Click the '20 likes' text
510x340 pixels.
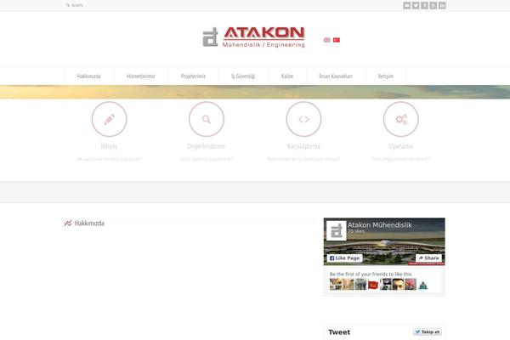(356, 231)
